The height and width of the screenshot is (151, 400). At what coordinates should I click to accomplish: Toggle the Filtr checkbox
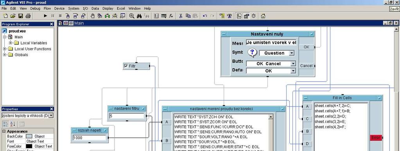[x=126, y=66]
